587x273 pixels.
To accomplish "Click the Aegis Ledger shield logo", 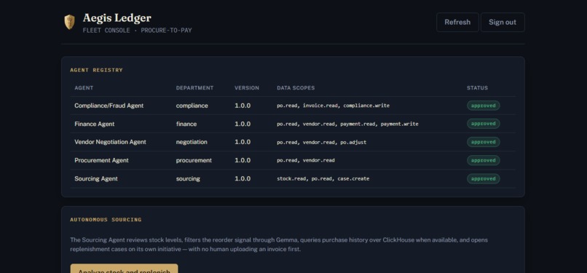I will pyautogui.click(x=69, y=22).
